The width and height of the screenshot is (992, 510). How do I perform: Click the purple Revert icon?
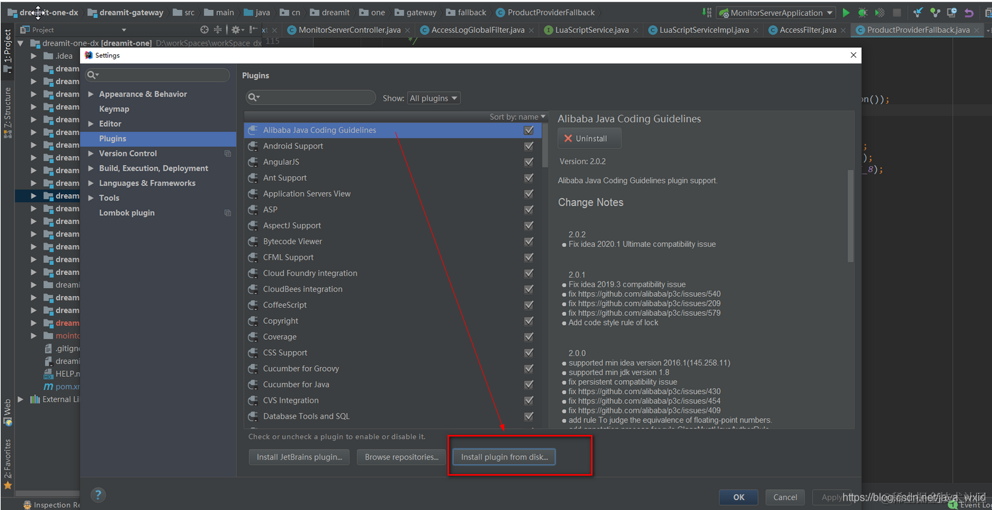click(x=969, y=13)
